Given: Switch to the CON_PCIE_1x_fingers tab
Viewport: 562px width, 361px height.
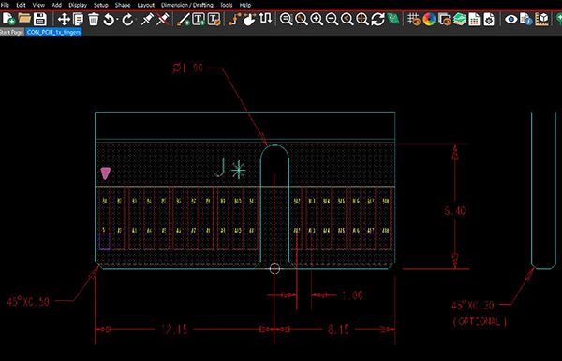Looking at the screenshot, I should point(53,32).
